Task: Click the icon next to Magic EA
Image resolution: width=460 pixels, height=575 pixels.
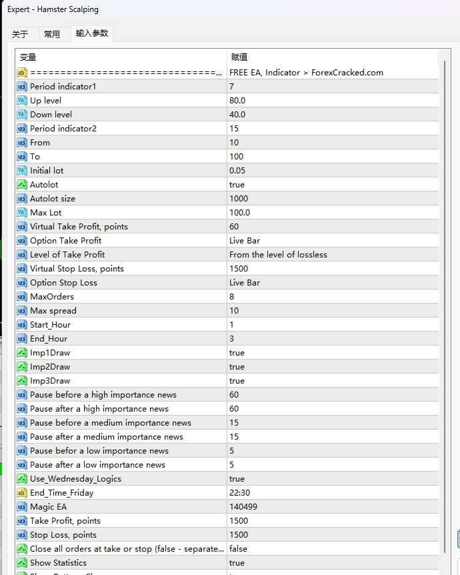Action: click(x=21, y=507)
